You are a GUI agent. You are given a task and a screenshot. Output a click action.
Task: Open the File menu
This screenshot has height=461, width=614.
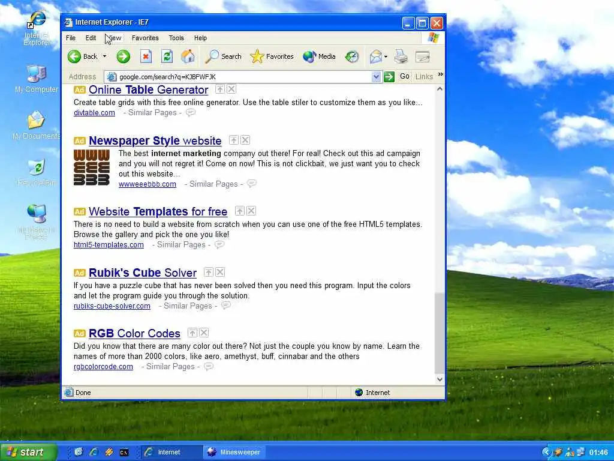(71, 38)
